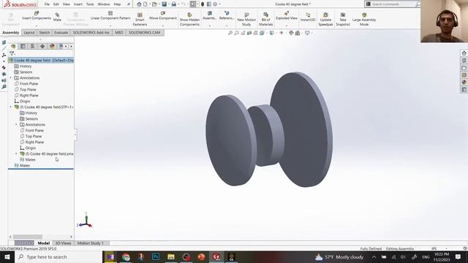Click the Print icon in the top toolbar

tap(174, 4)
